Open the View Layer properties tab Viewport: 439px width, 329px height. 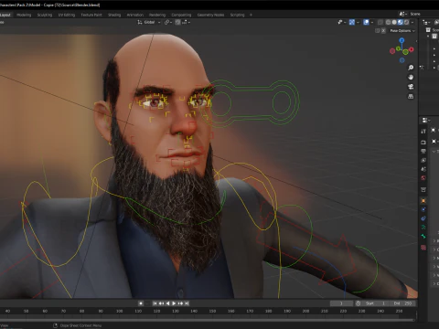[x=423, y=160]
